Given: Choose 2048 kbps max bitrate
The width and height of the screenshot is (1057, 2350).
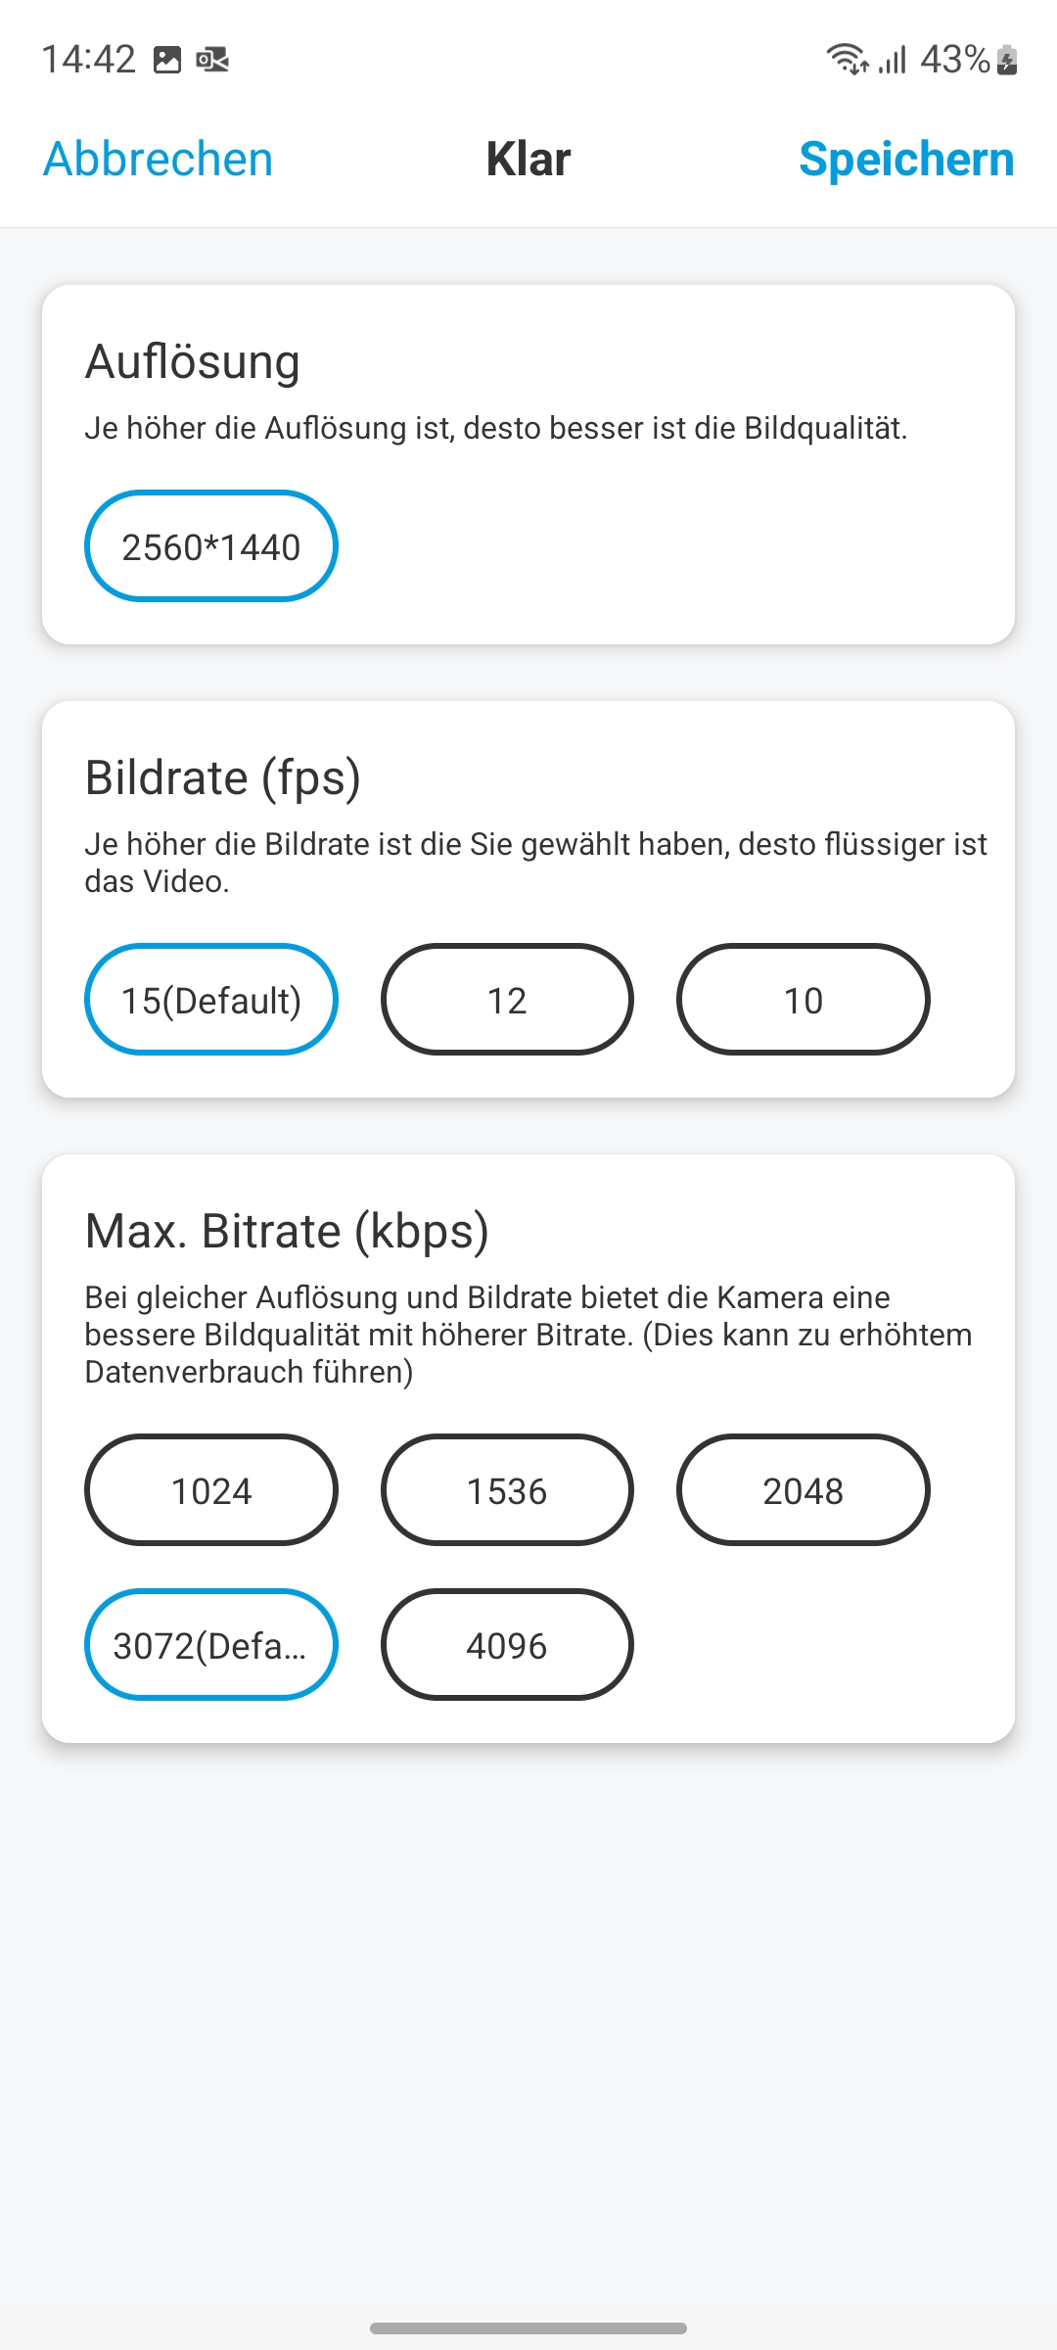Looking at the screenshot, I should point(803,1490).
